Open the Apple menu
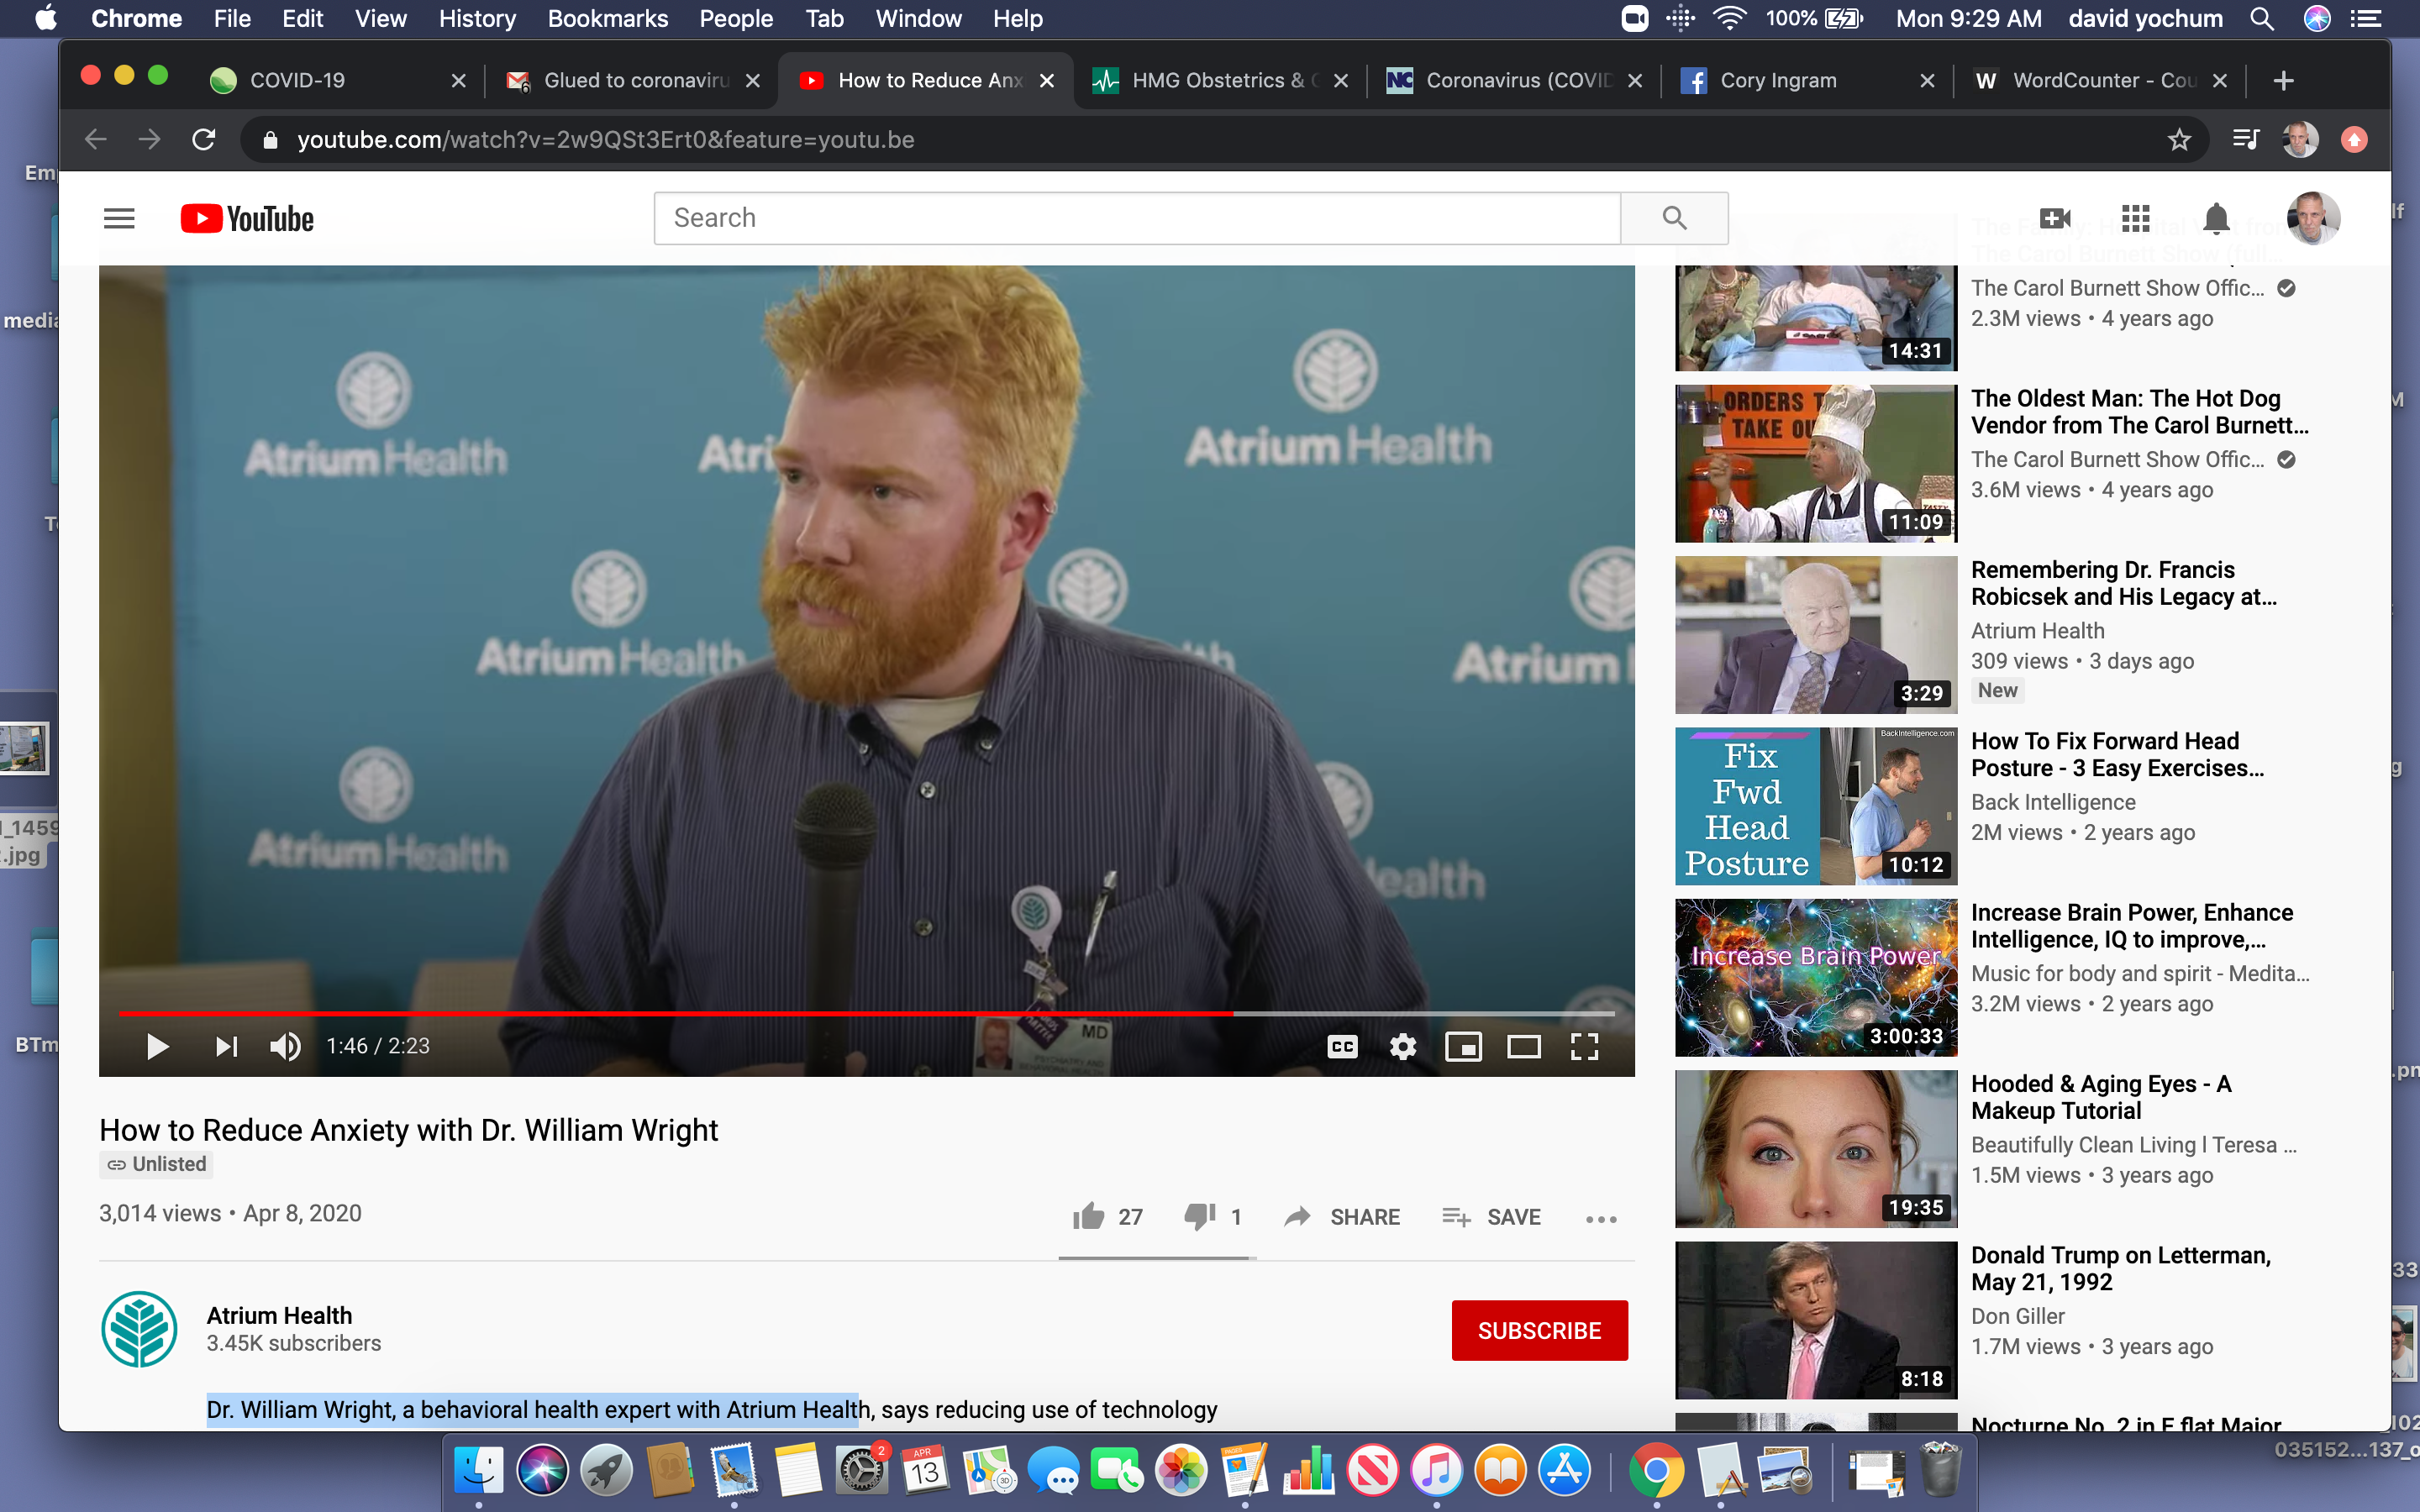2420x1512 pixels. (46, 18)
